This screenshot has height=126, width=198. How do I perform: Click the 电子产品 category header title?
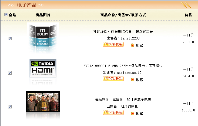(27, 5)
